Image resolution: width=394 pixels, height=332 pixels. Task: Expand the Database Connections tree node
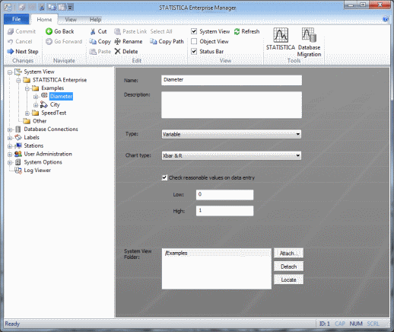click(10, 129)
